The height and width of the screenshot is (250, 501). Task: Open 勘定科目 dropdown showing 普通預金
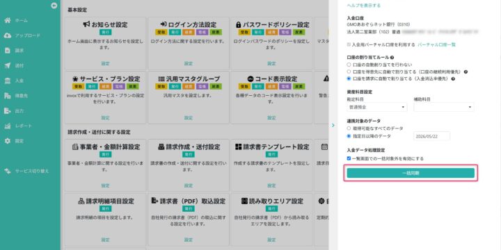tap(377, 107)
